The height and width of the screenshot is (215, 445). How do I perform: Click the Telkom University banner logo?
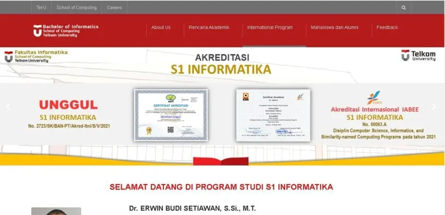[x=418, y=56]
